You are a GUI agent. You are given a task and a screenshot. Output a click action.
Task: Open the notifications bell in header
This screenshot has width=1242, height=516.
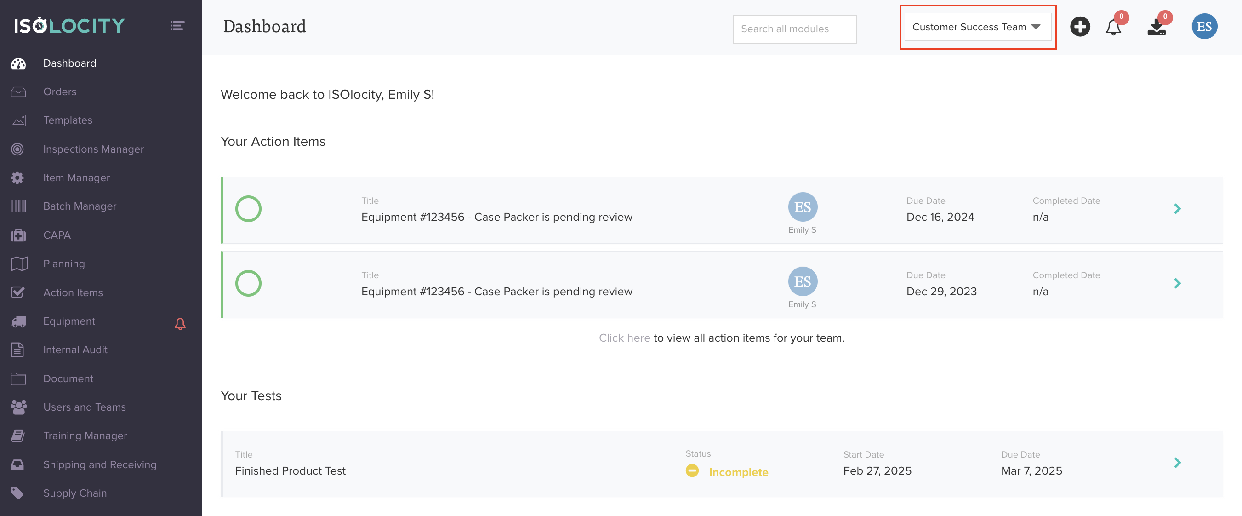[x=1113, y=28]
